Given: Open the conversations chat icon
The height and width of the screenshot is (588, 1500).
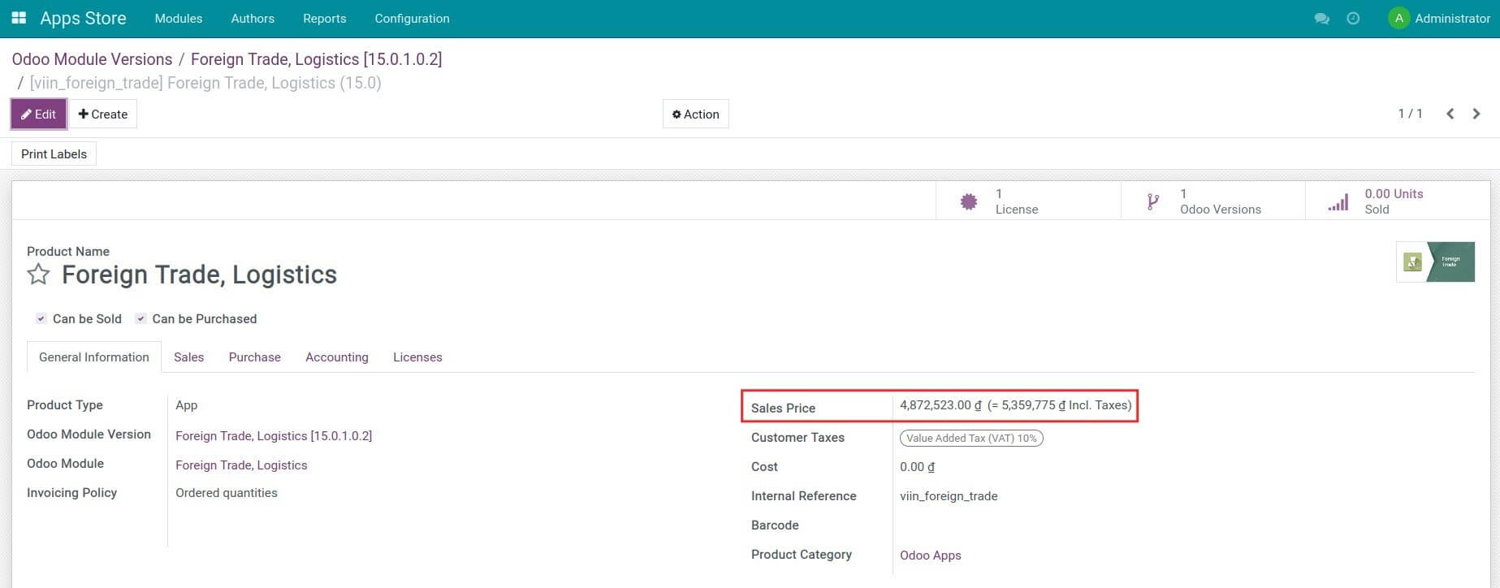Looking at the screenshot, I should tap(1321, 18).
